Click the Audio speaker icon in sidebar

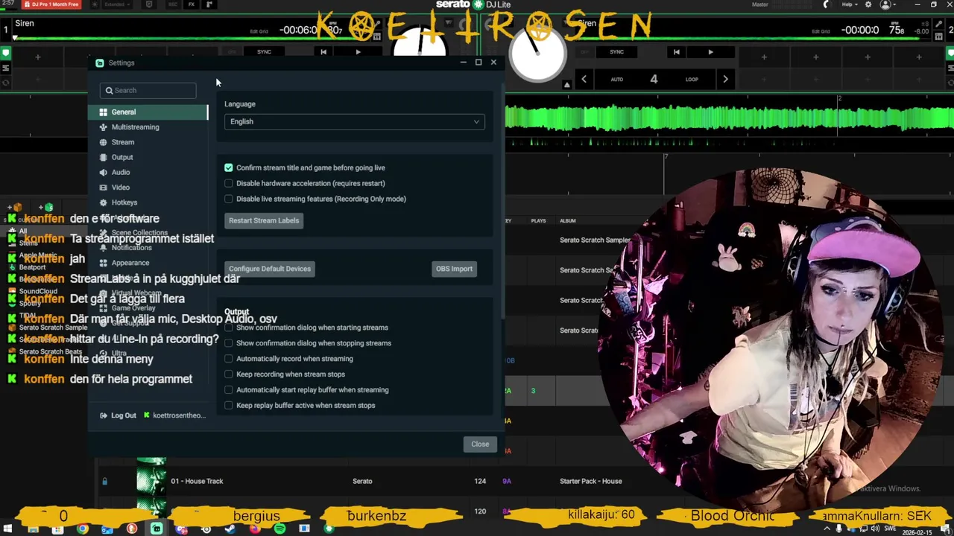pos(103,172)
